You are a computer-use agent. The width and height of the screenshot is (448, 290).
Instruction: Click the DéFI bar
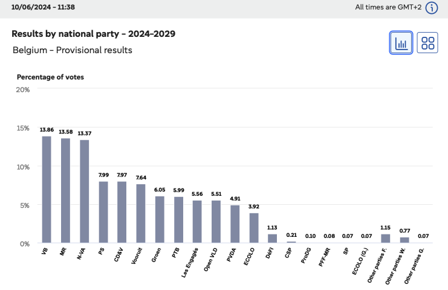[272, 239]
